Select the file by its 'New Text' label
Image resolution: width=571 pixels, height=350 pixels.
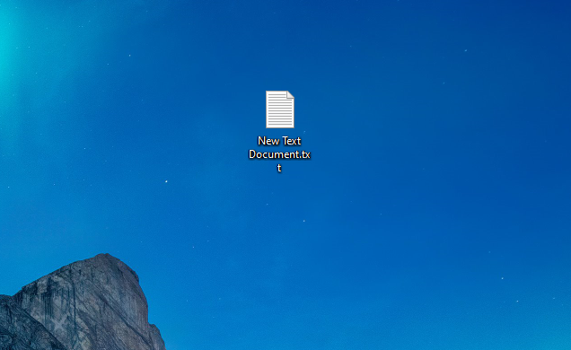point(279,141)
